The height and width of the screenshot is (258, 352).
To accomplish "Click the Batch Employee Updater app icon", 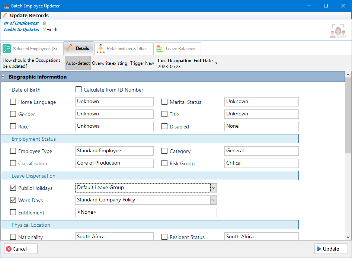I will pos(6,6).
